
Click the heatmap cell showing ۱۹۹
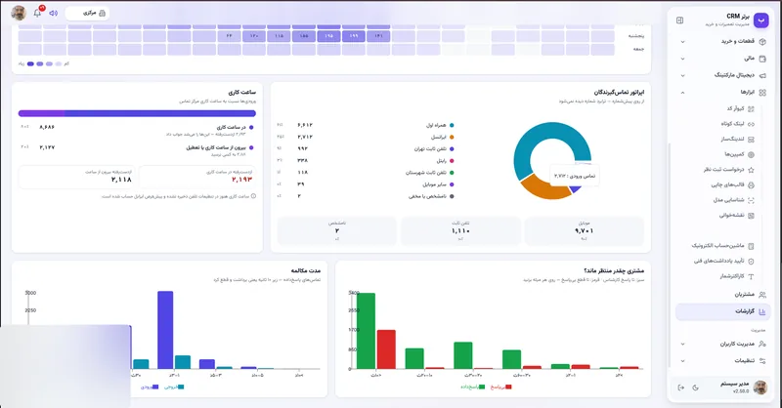[x=354, y=36]
